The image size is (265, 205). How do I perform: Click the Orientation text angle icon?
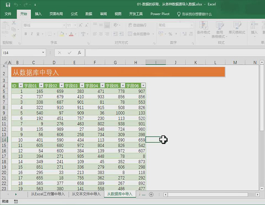(116, 25)
